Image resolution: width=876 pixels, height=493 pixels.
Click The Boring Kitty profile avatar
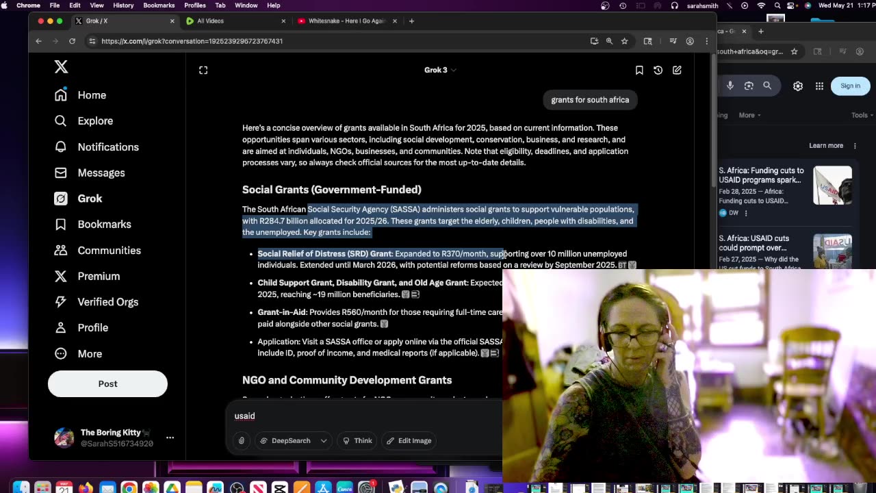coord(64,438)
